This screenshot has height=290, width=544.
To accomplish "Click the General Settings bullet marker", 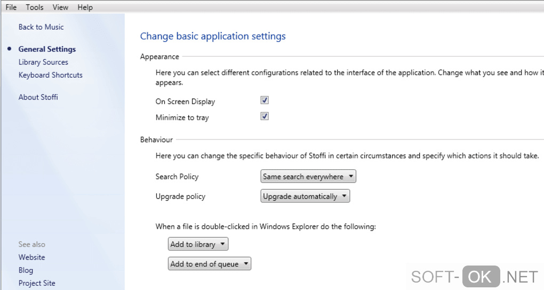I will (x=10, y=49).
